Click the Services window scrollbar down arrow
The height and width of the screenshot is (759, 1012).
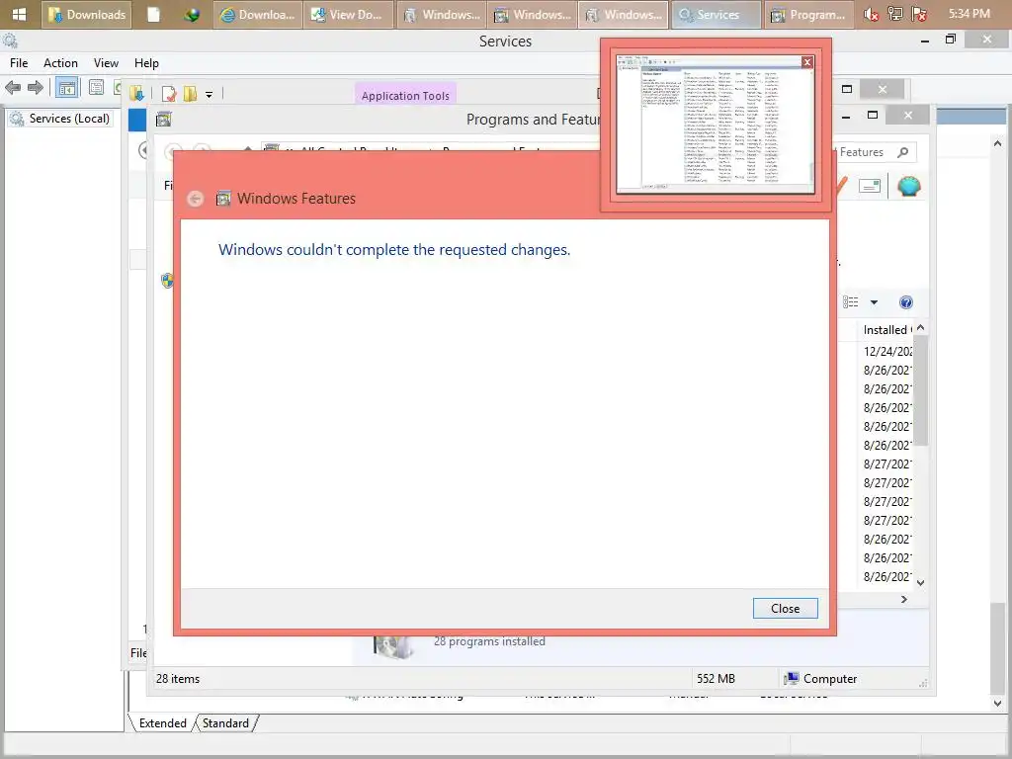click(x=998, y=703)
